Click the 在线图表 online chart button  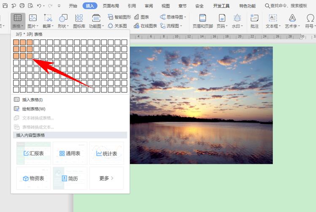click(x=145, y=26)
